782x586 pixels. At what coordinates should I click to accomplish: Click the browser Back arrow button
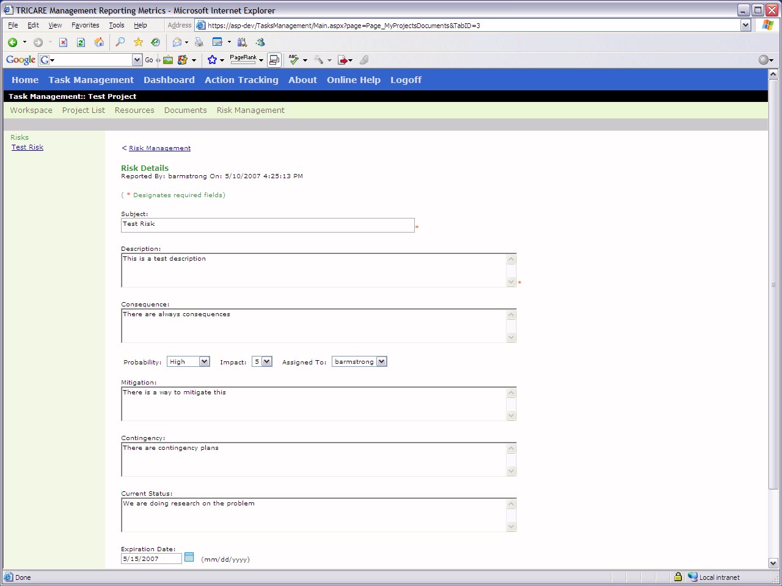(x=12, y=42)
